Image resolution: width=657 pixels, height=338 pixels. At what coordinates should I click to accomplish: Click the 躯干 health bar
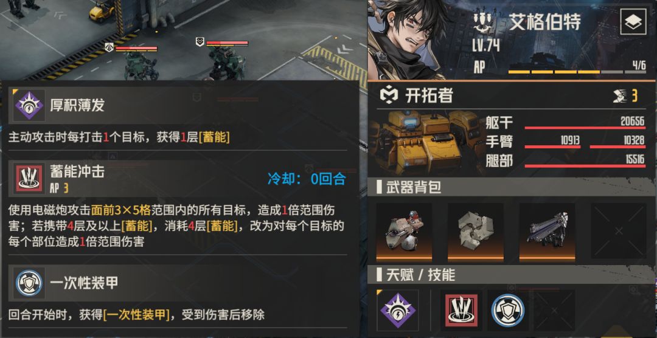pos(585,128)
